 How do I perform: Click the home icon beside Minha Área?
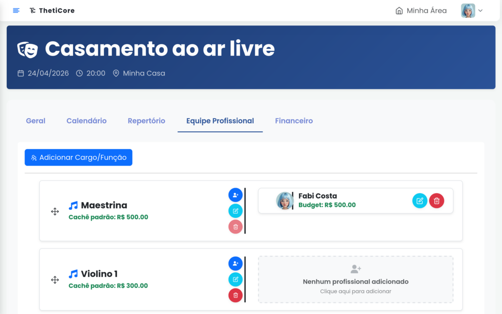click(x=399, y=11)
